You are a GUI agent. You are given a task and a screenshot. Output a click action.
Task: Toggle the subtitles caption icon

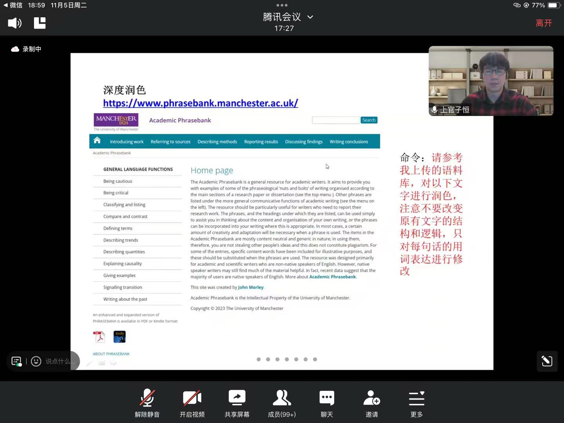click(x=16, y=361)
